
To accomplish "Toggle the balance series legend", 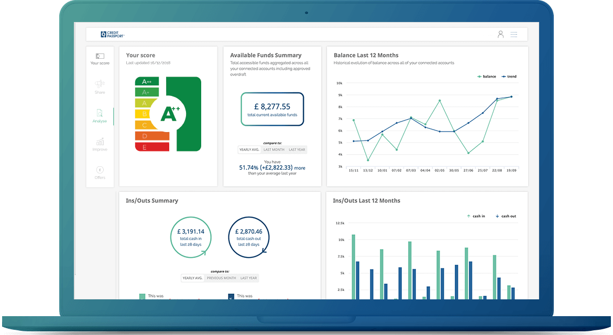I will pos(486,77).
